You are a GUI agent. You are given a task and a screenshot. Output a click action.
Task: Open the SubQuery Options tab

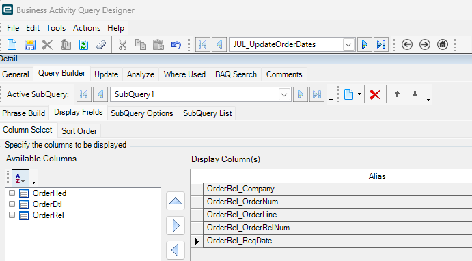[x=142, y=113]
